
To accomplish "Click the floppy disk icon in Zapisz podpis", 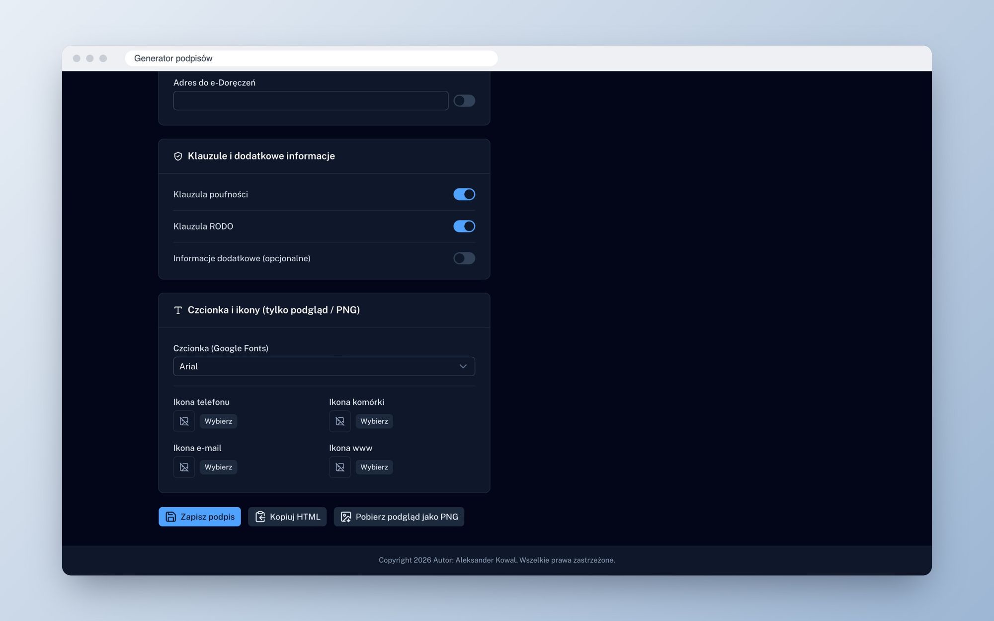I will click(x=170, y=517).
